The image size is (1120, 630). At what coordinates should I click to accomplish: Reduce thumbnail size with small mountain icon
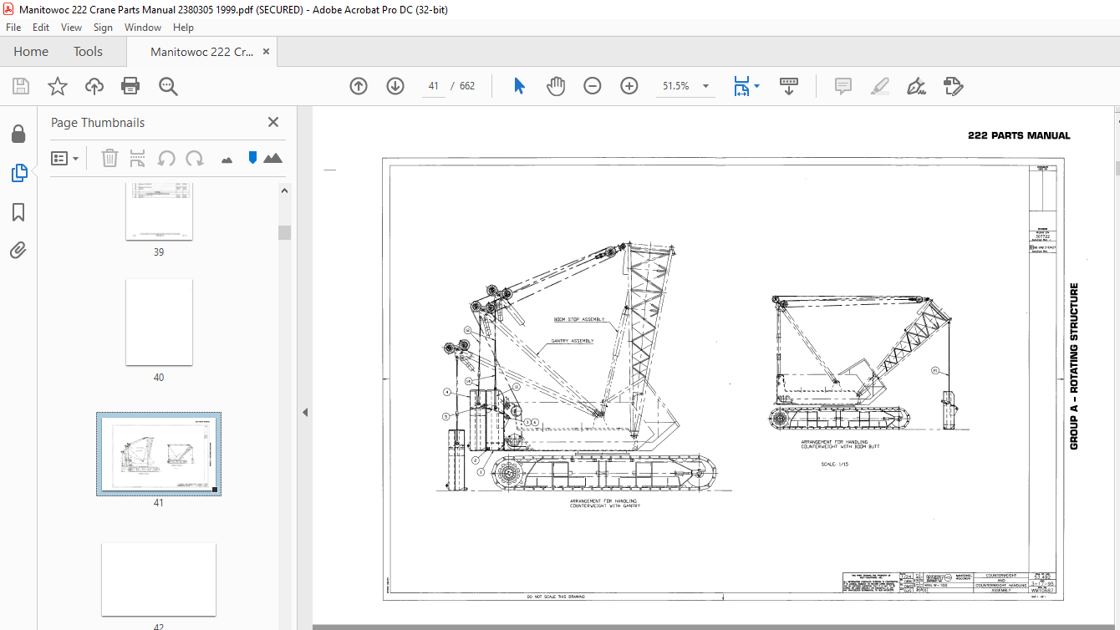[x=227, y=159]
